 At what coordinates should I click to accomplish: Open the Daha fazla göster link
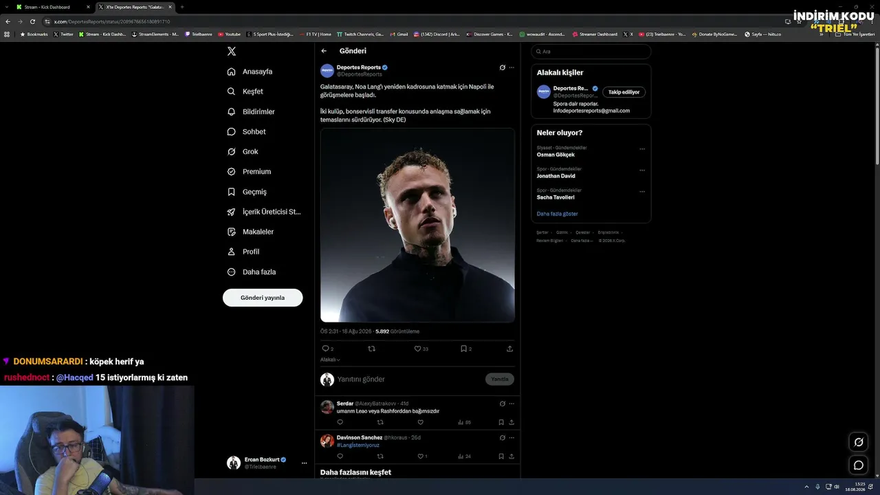click(x=557, y=214)
